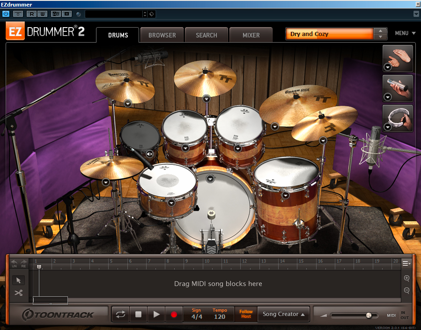This screenshot has width=421, height=330.
Task: Click the master volume slider knob
Action: 369,315
